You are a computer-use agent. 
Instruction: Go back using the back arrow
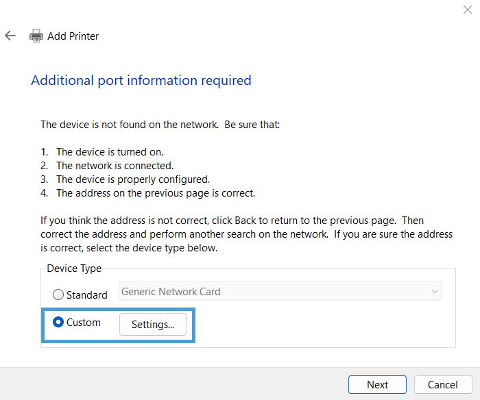pos(10,36)
